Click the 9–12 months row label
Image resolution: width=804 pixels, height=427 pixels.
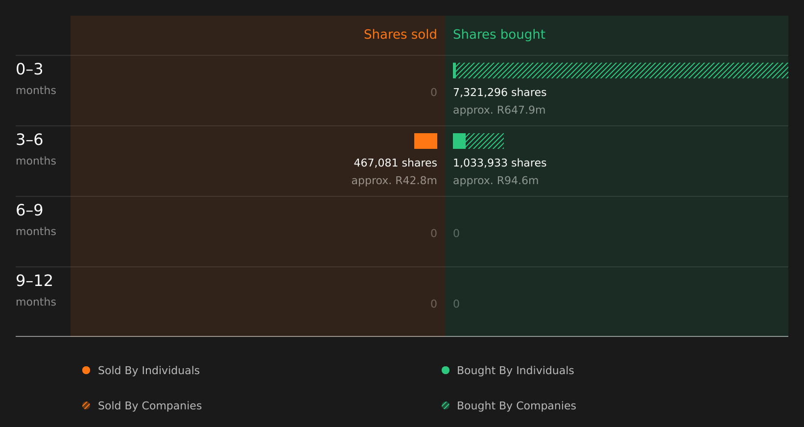point(36,290)
